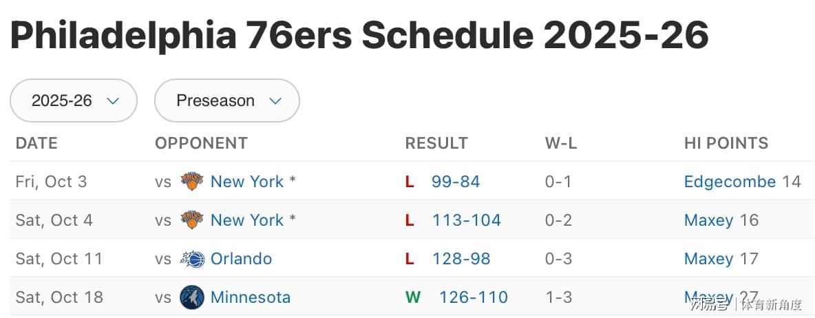Open New York link for Oct 4 game

click(x=246, y=220)
